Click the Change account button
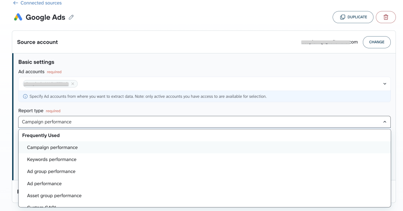Image resolution: width=403 pixels, height=211 pixels. [377, 42]
